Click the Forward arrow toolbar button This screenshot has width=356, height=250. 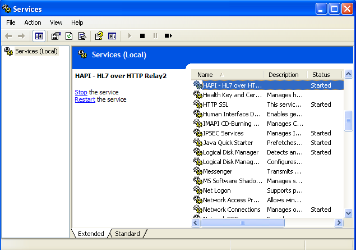(x=21, y=36)
